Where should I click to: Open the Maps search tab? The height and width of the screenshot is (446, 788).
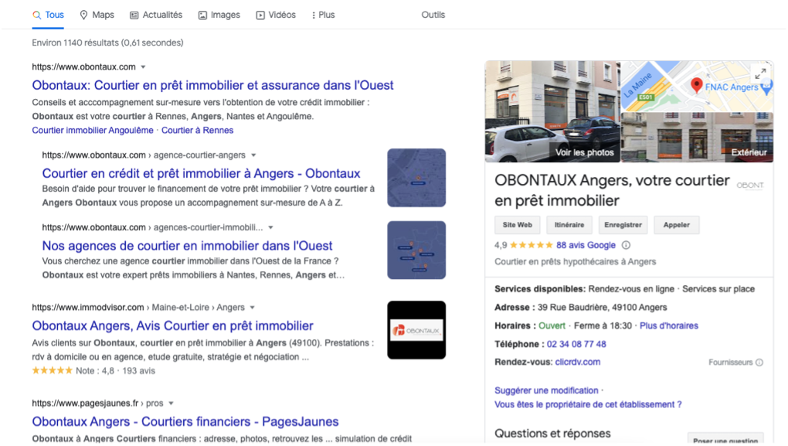click(x=97, y=15)
